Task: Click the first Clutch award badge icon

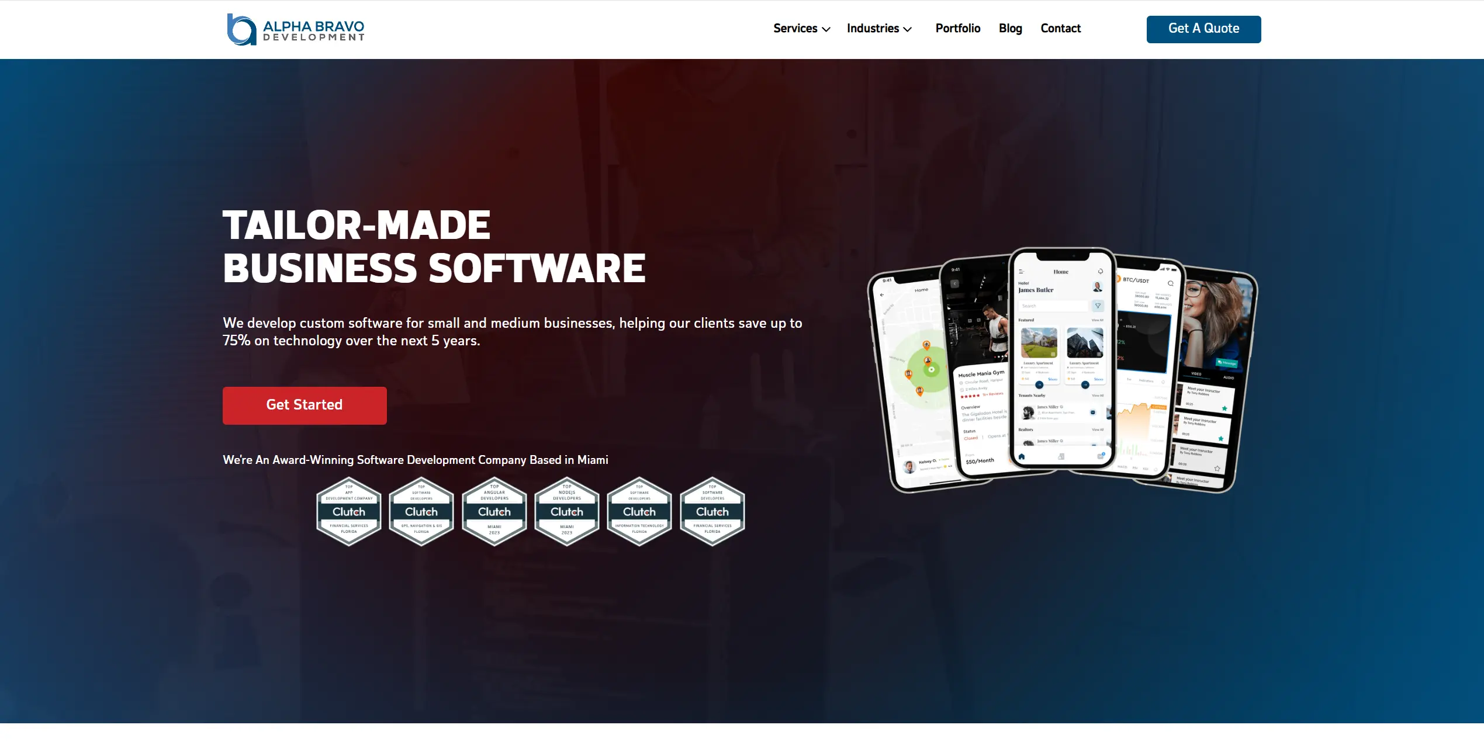Action: 347,511
